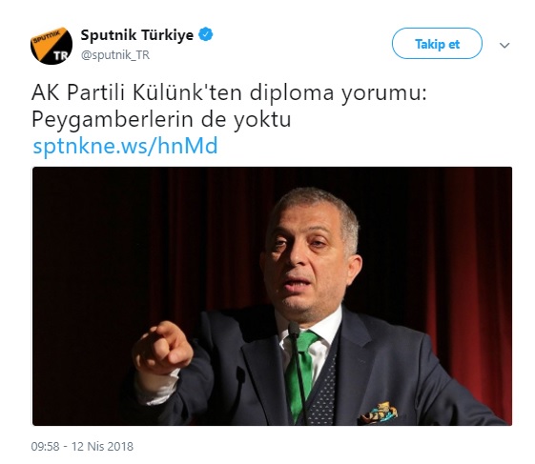535x464 pixels.
Task: Open the attached photo of the speaker
Action: 272,296
